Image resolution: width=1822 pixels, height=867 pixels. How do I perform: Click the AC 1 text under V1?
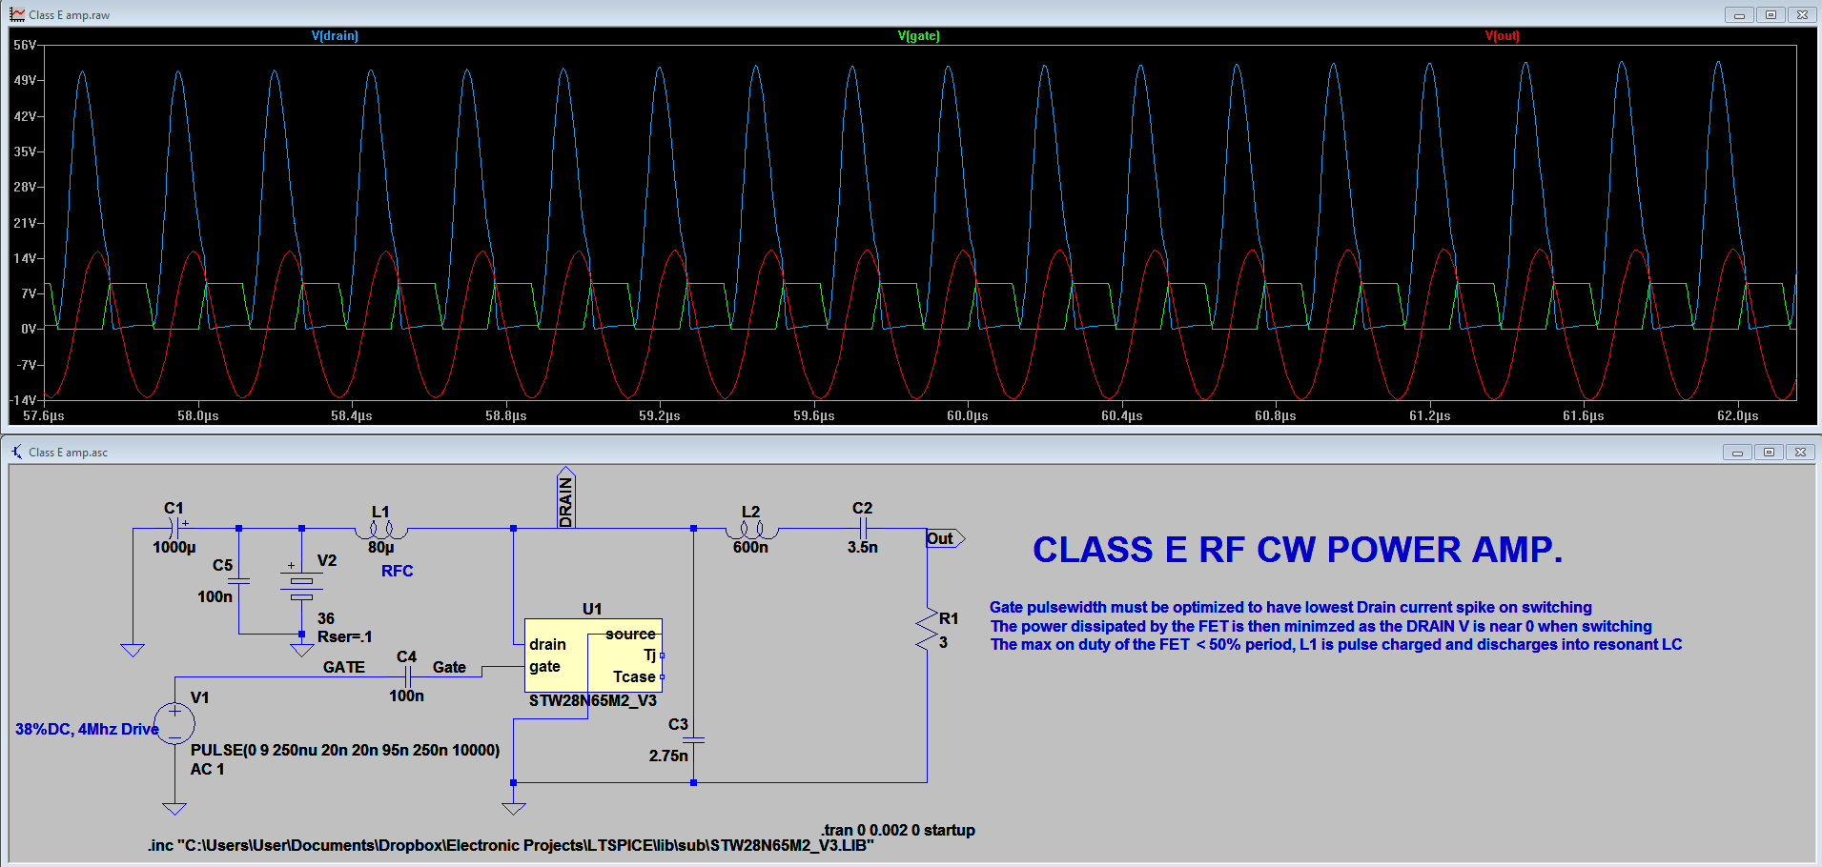click(x=208, y=769)
